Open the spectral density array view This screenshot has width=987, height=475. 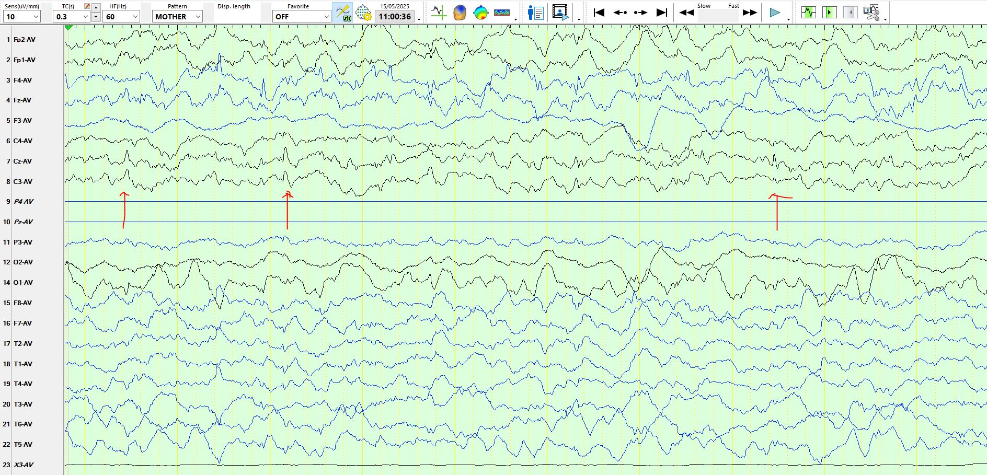pos(502,13)
